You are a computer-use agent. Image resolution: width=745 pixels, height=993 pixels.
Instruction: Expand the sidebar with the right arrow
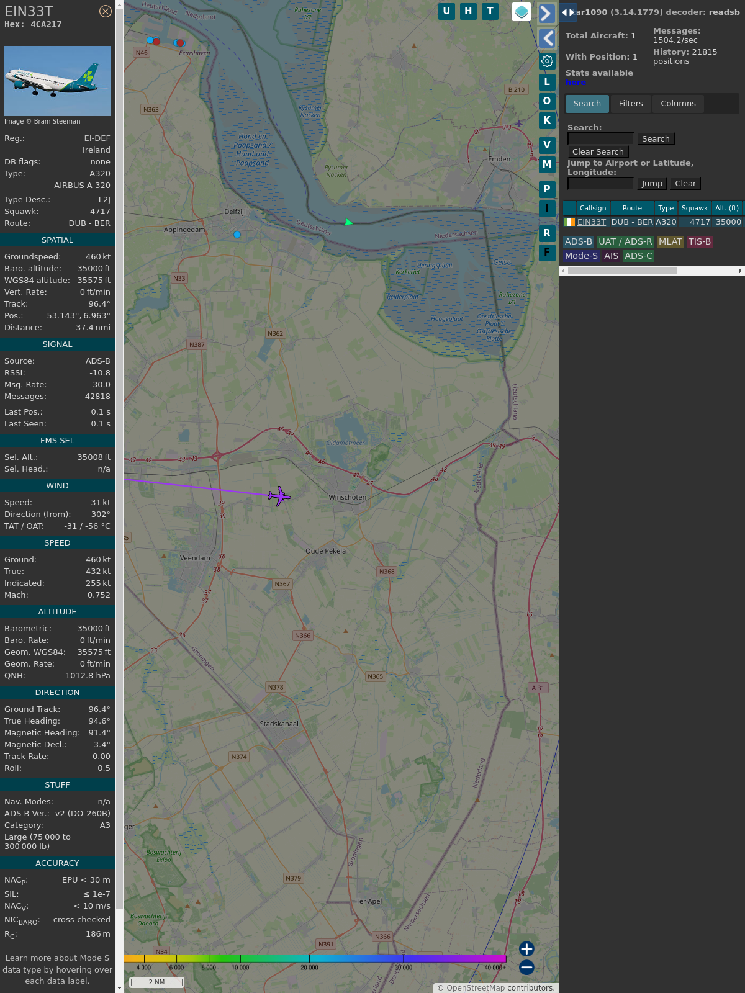click(x=546, y=13)
